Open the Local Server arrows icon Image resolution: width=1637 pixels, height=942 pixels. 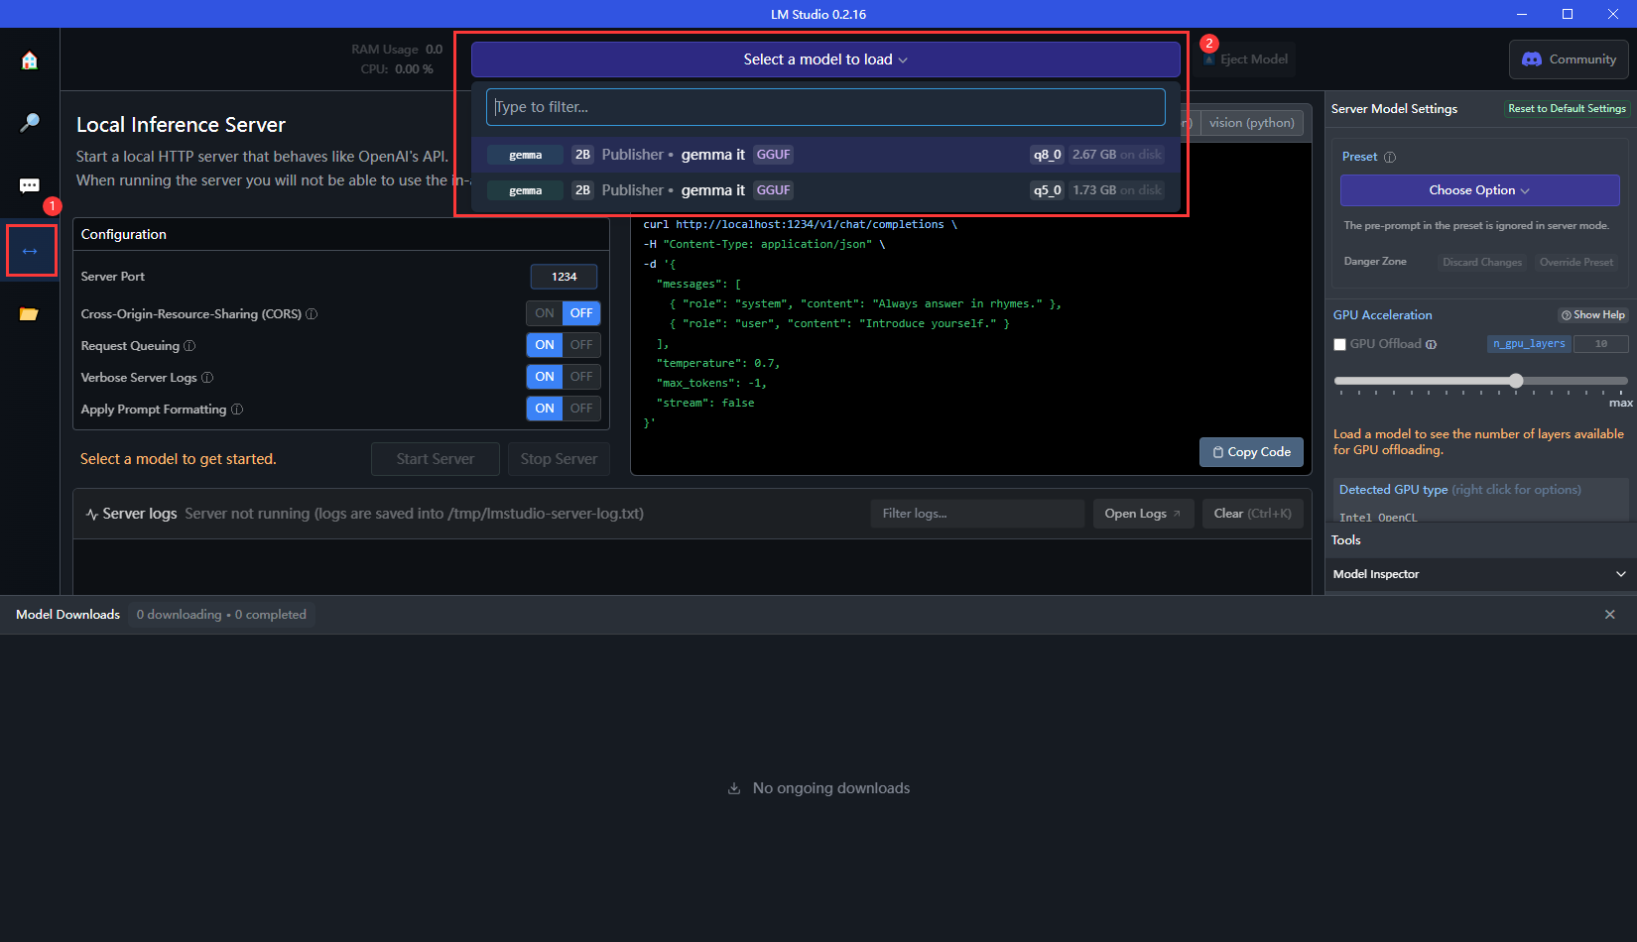pos(30,251)
